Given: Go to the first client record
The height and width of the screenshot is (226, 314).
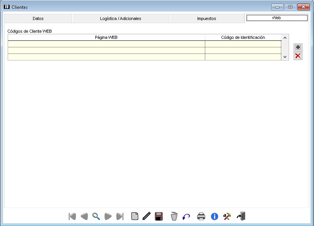Looking at the screenshot, I should [72, 216].
